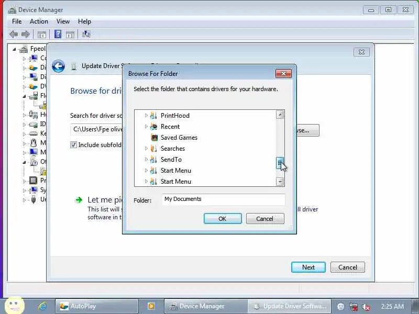419x314 pixels.
Task: Switch to AutoPlay taskbar window
Action: click(97, 306)
